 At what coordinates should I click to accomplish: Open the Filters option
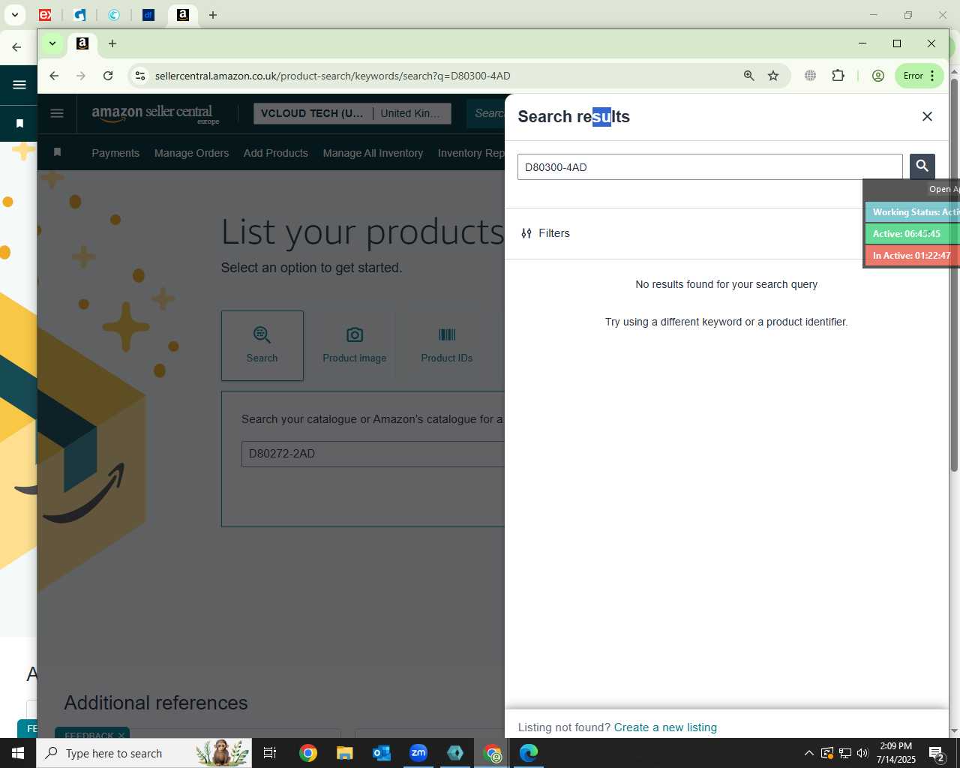click(545, 233)
